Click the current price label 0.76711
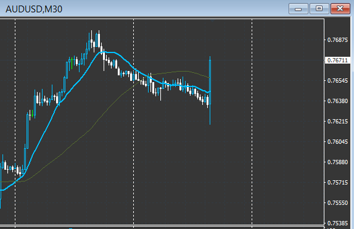The width and height of the screenshot is (354, 229). (337, 60)
